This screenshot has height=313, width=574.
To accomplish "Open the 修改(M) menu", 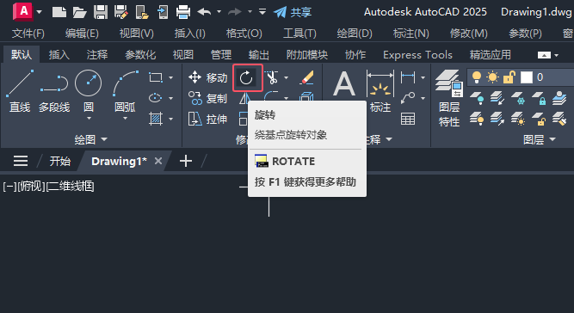I will pos(468,34).
